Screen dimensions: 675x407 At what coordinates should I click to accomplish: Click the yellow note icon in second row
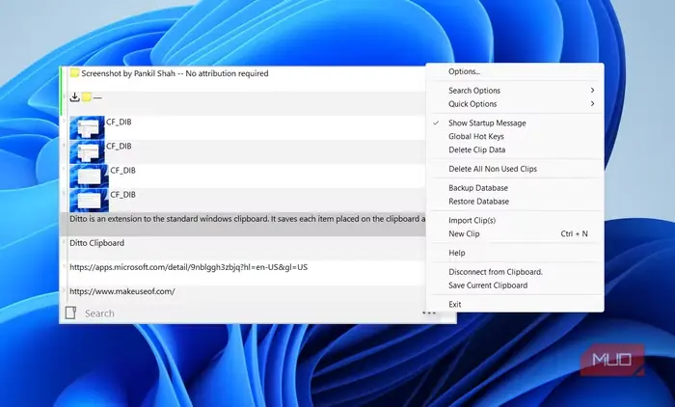coord(87,97)
